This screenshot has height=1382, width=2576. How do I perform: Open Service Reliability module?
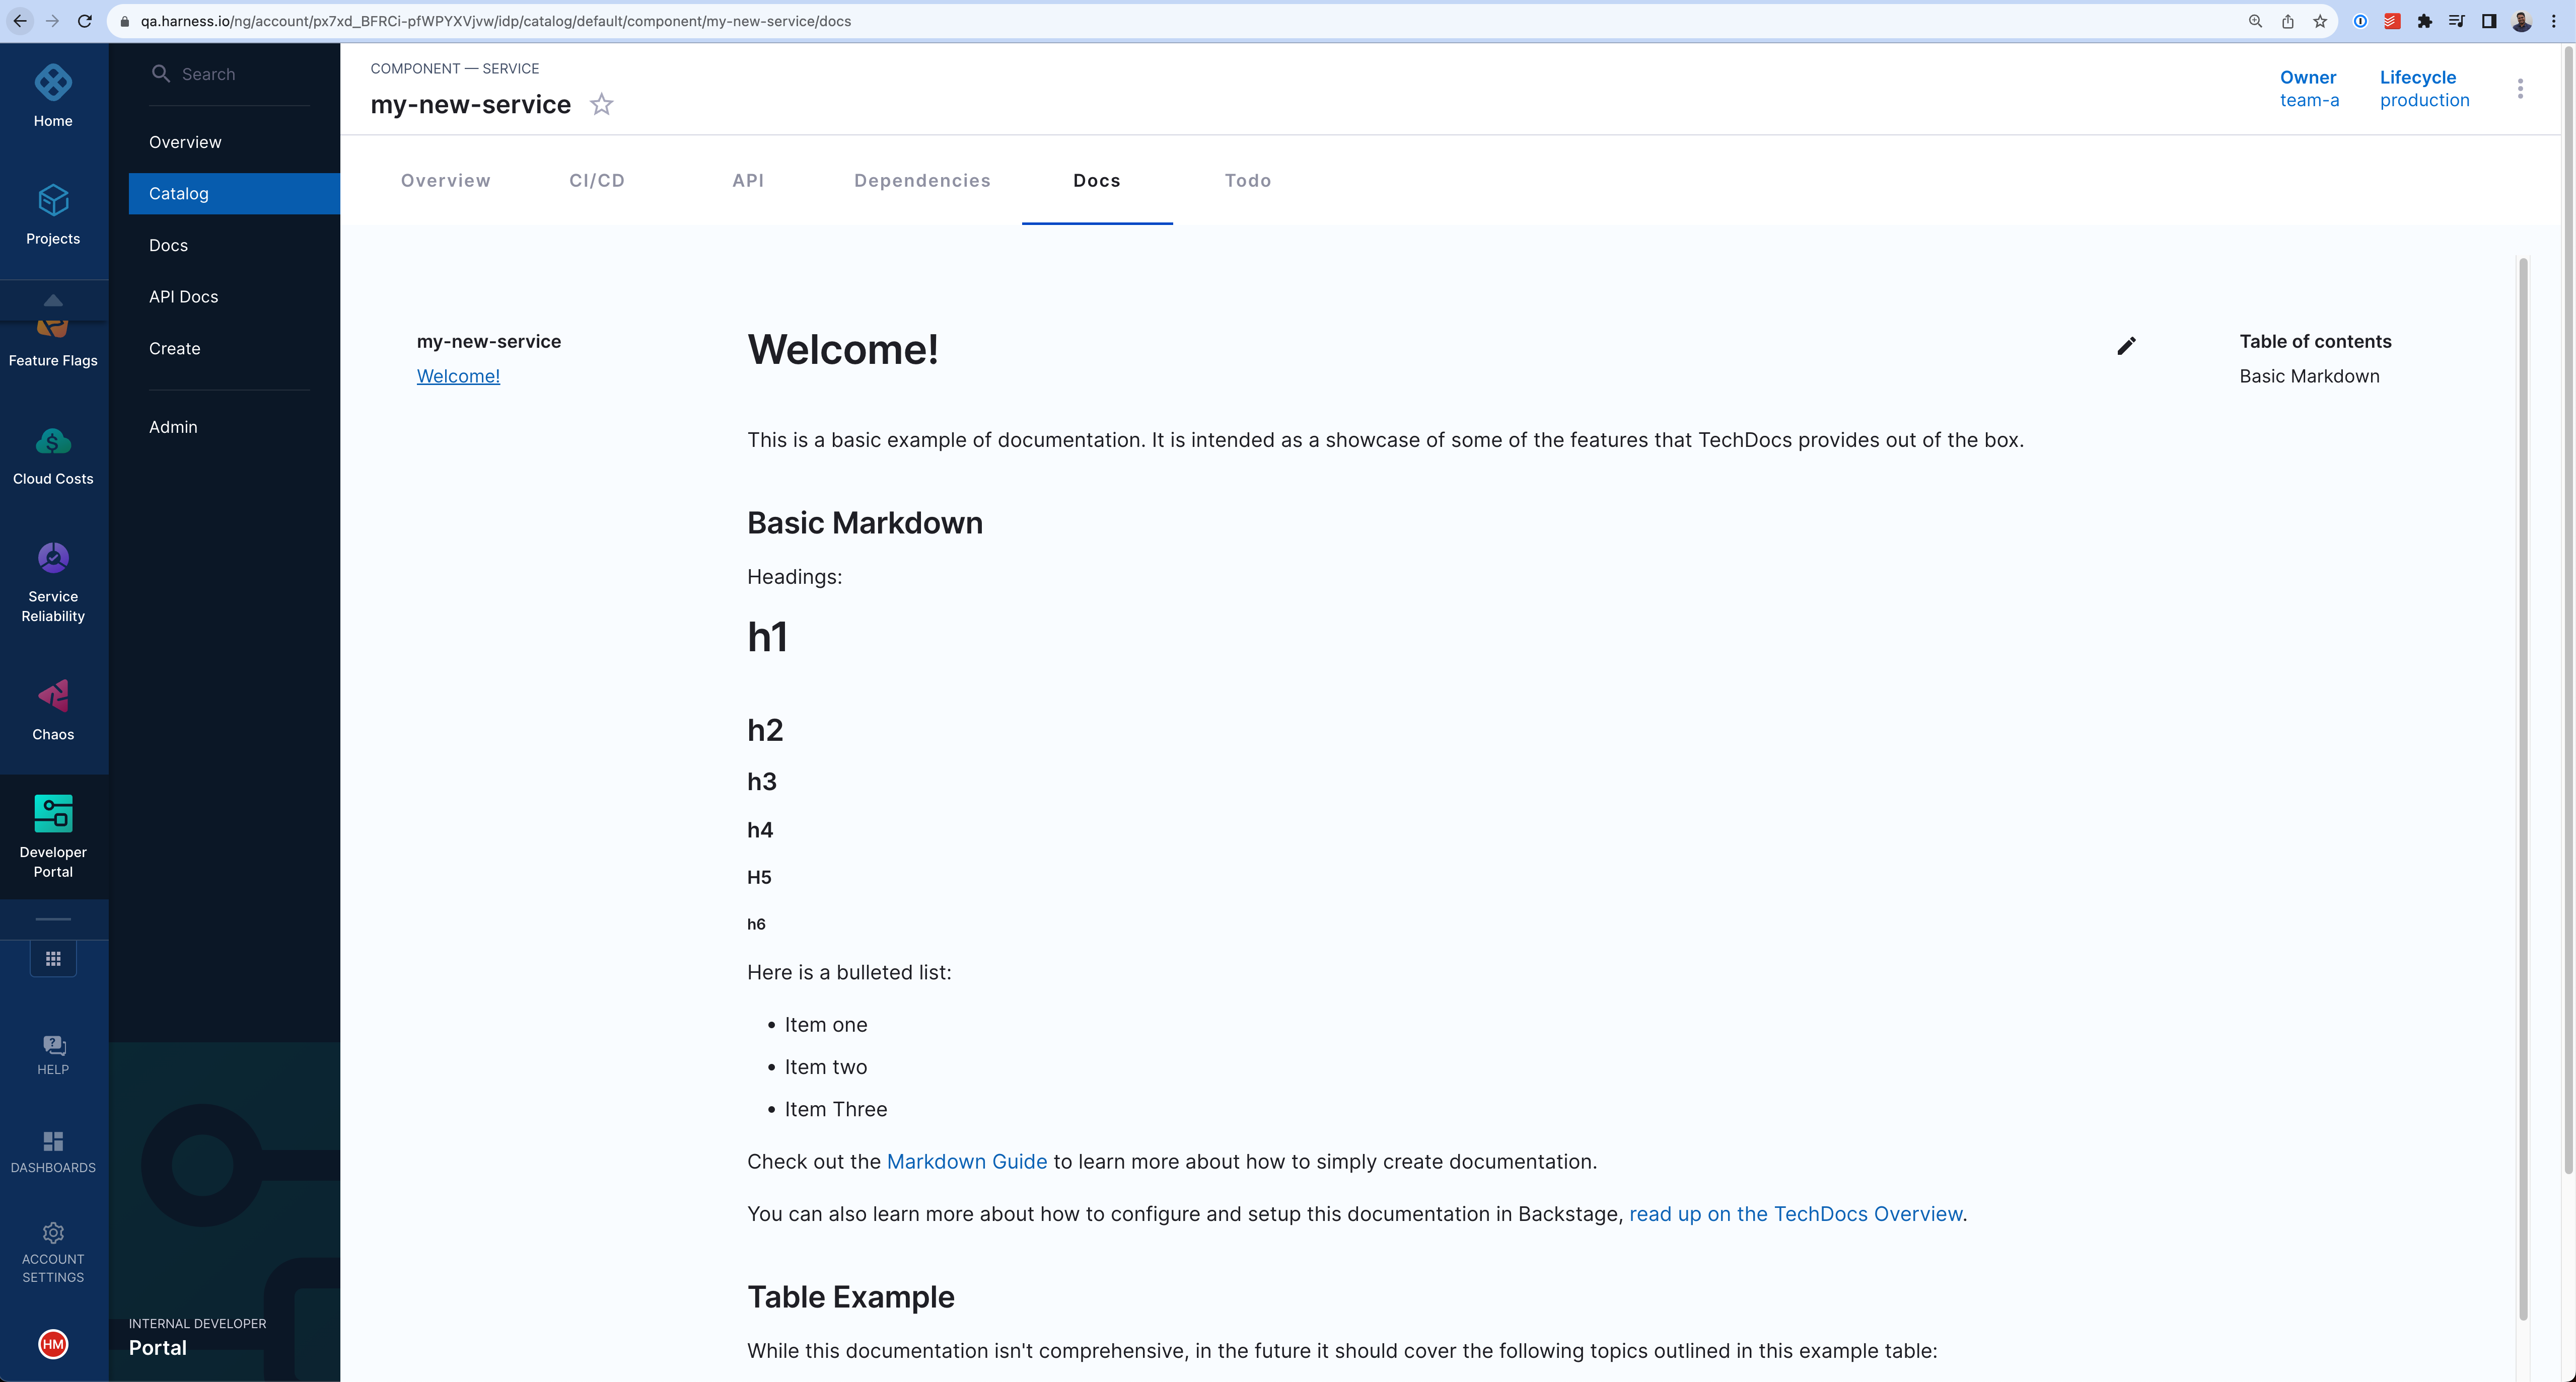53,559
